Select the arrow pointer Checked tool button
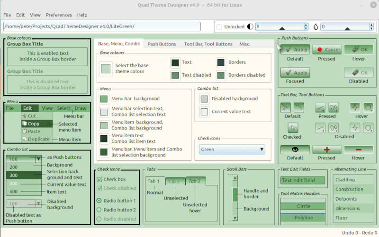This screenshot has width=379, height=237. coord(292,128)
